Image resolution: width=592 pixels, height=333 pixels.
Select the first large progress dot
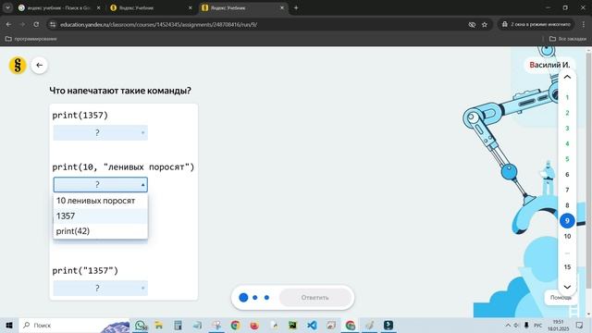point(243,298)
